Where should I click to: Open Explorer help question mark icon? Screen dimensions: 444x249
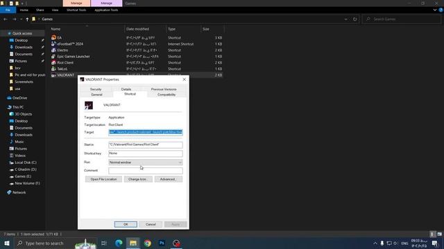tap(441, 10)
